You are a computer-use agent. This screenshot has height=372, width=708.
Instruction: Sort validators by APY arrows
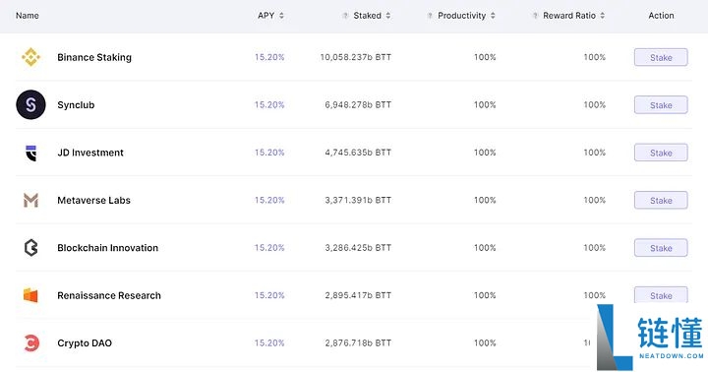(x=281, y=16)
